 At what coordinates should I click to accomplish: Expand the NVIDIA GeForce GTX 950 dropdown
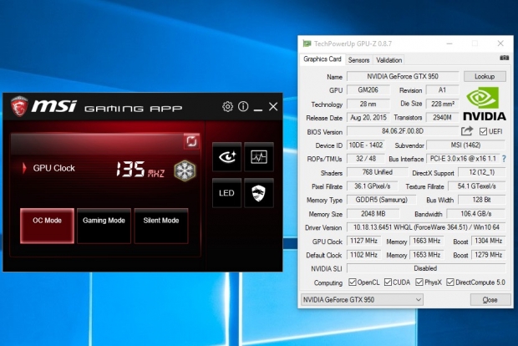point(362,300)
